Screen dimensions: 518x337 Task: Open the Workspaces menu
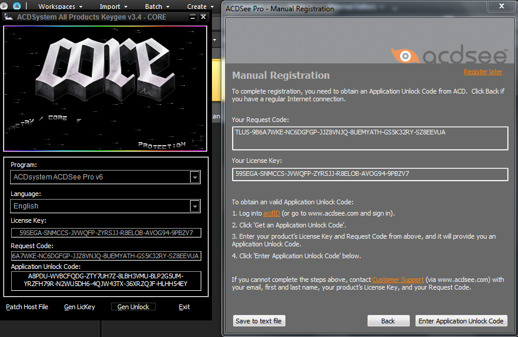tap(60, 7)
